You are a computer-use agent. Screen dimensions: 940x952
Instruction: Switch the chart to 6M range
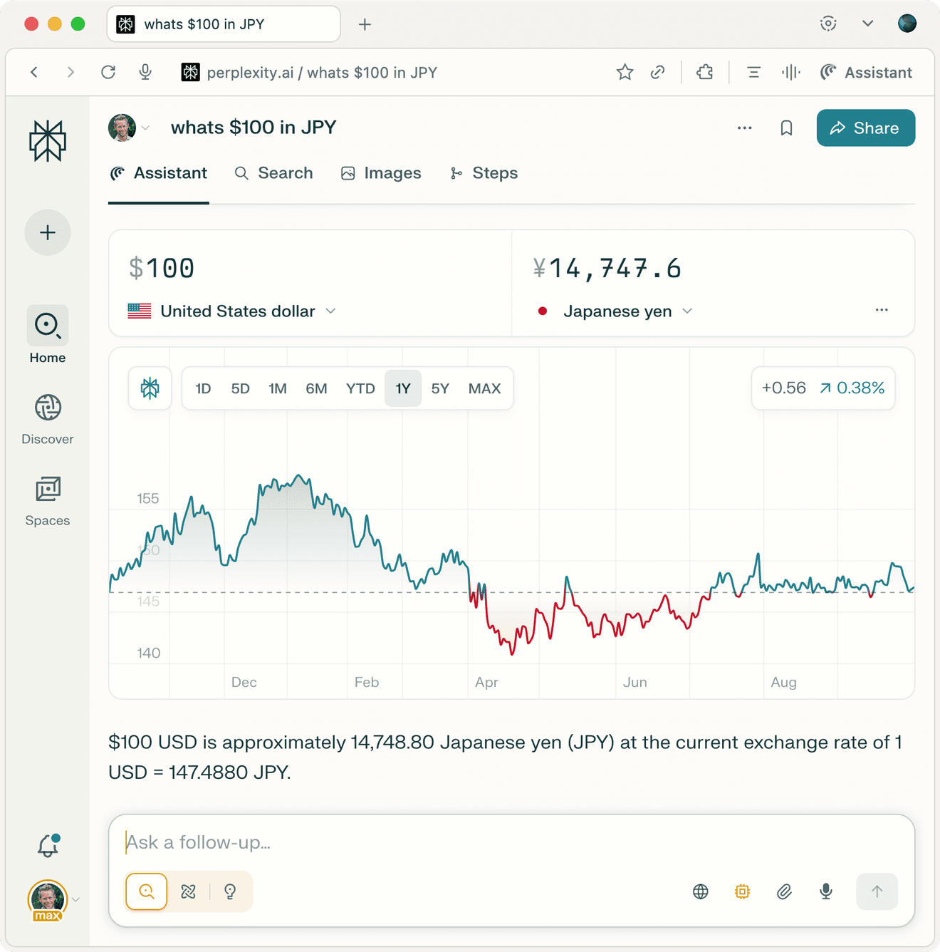316,388
